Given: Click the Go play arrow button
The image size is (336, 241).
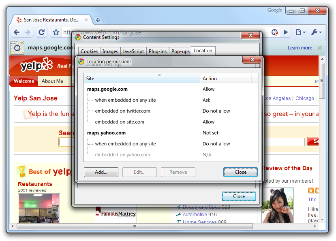Looking at the screenshot, I should click(x=286, y=32).
